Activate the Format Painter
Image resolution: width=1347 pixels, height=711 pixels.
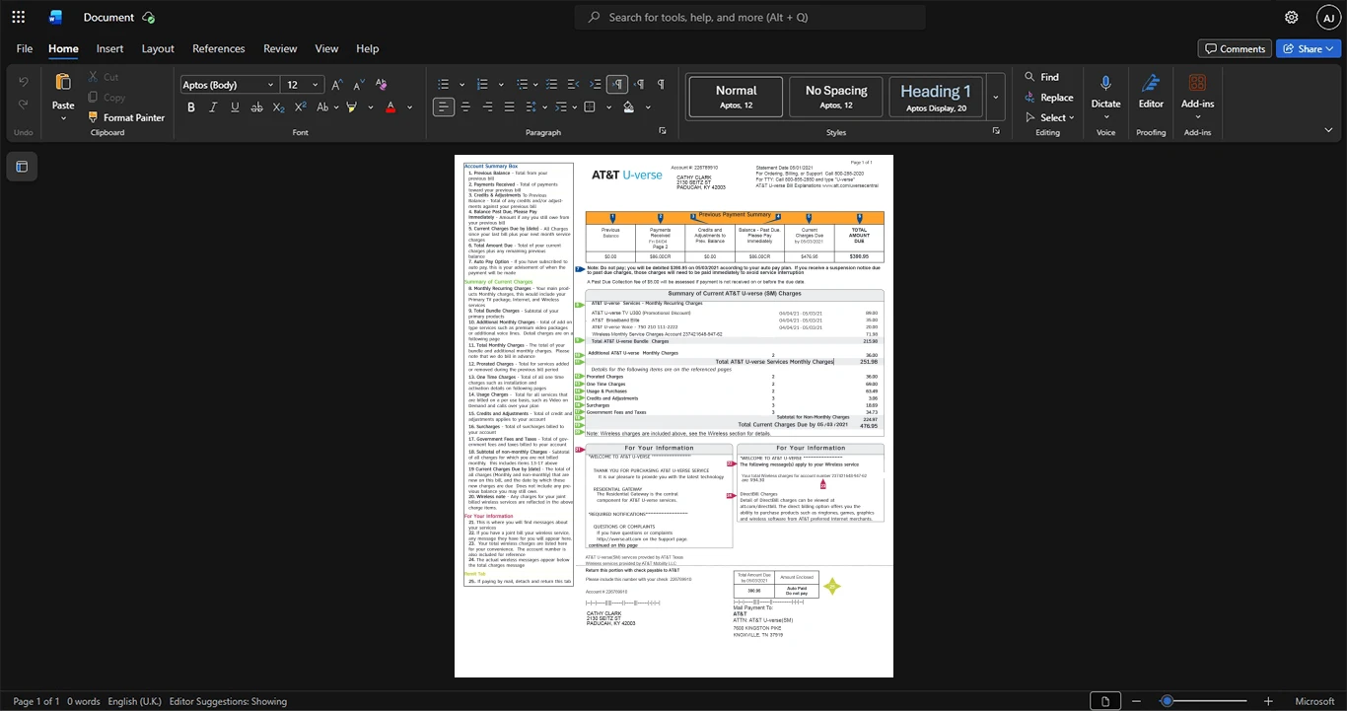125,117
